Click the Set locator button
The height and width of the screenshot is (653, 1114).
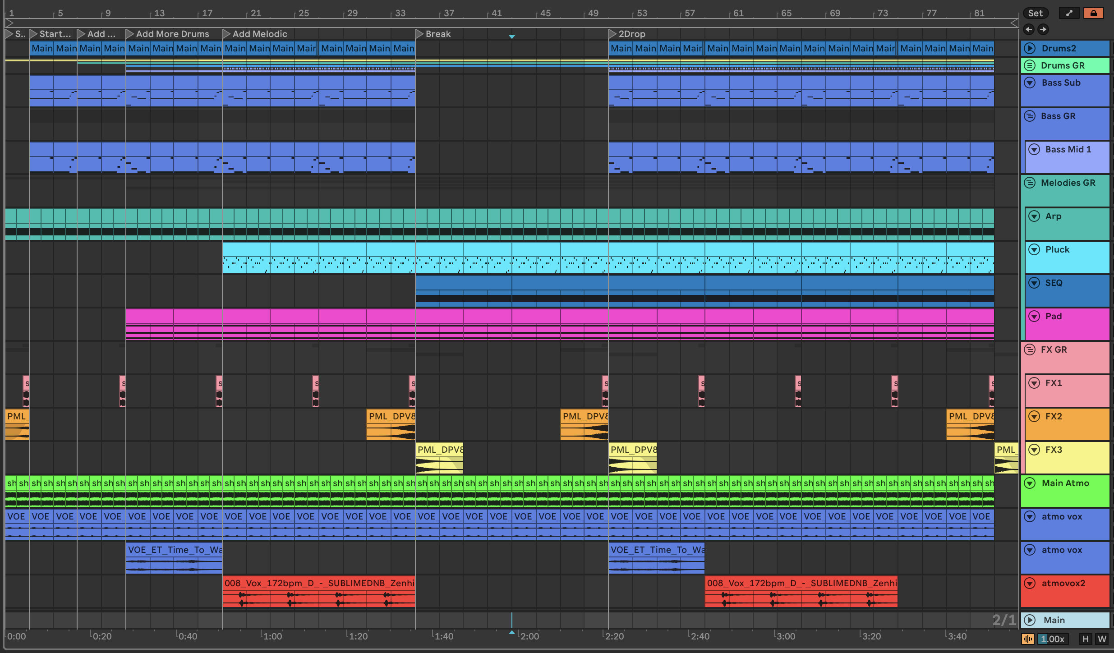coord(1036,13)
